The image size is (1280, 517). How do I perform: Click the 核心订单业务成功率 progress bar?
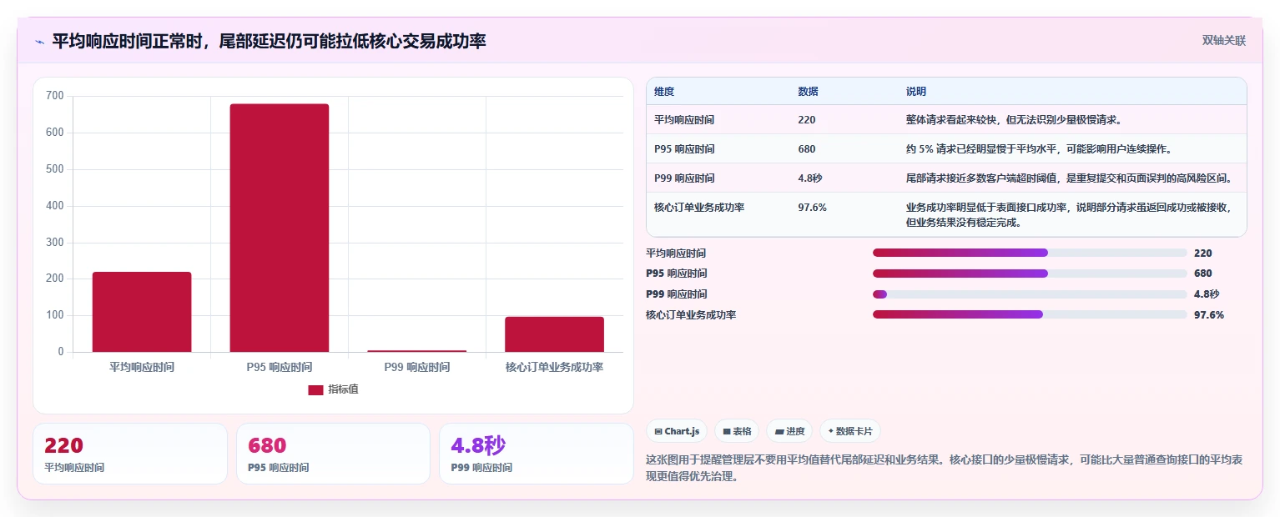(x=1030, y=314)
